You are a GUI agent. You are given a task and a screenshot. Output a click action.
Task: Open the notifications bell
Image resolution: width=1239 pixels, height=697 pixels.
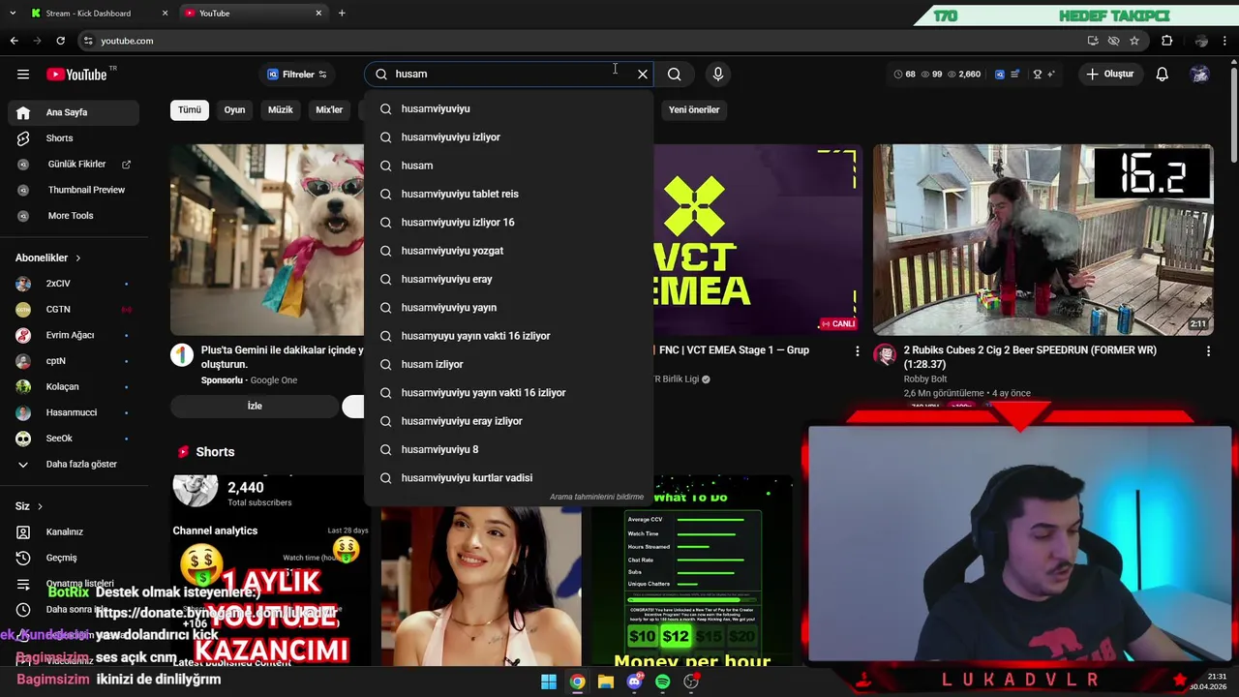1162,74
